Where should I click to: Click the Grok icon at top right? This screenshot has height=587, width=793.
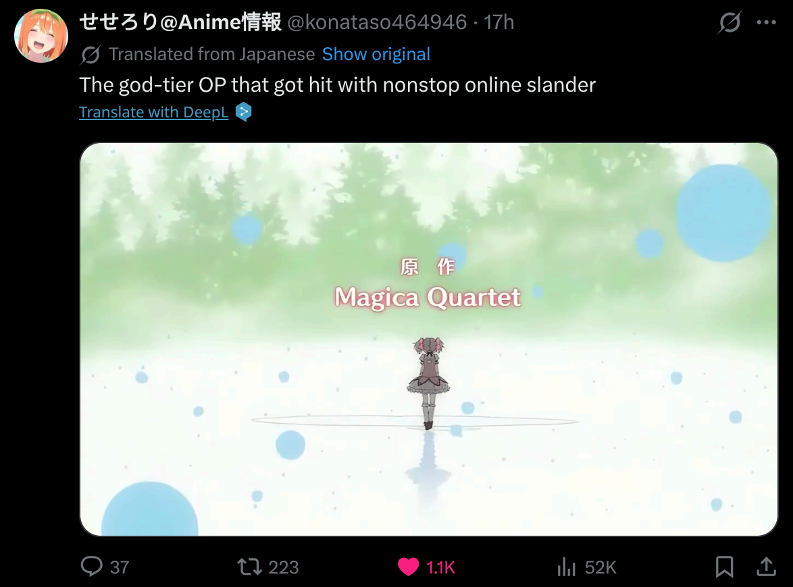pos(730,22)
